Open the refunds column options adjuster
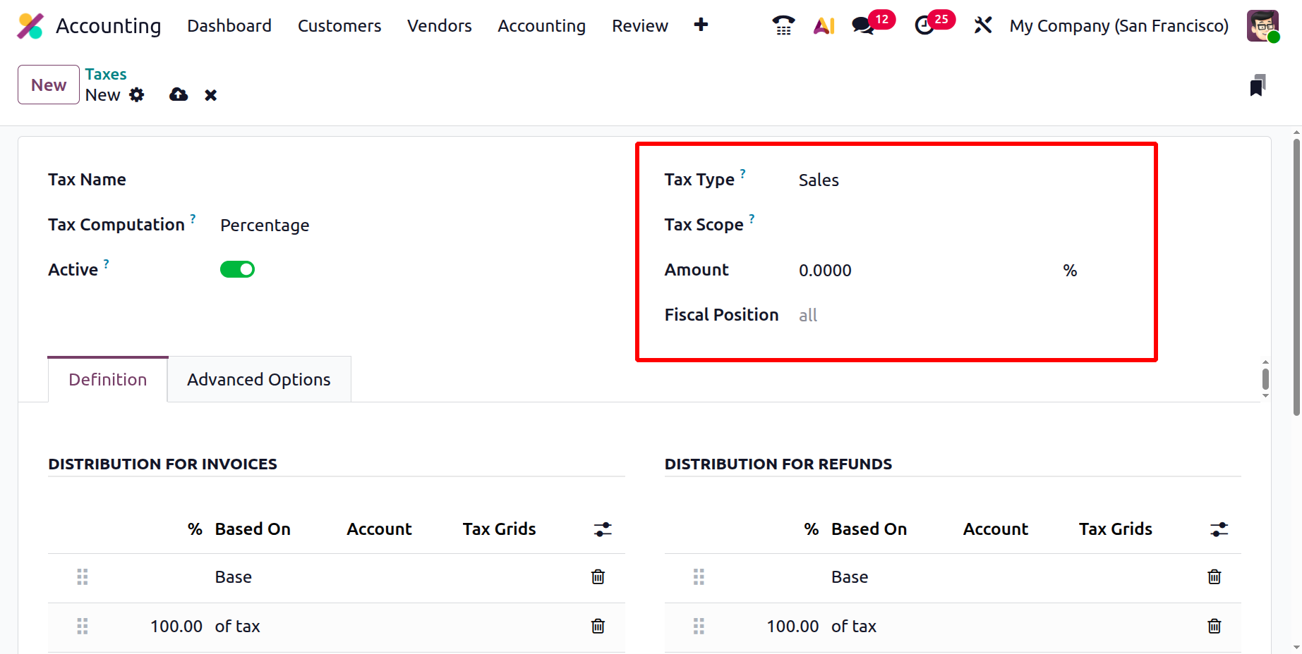 coord(1219,529)
